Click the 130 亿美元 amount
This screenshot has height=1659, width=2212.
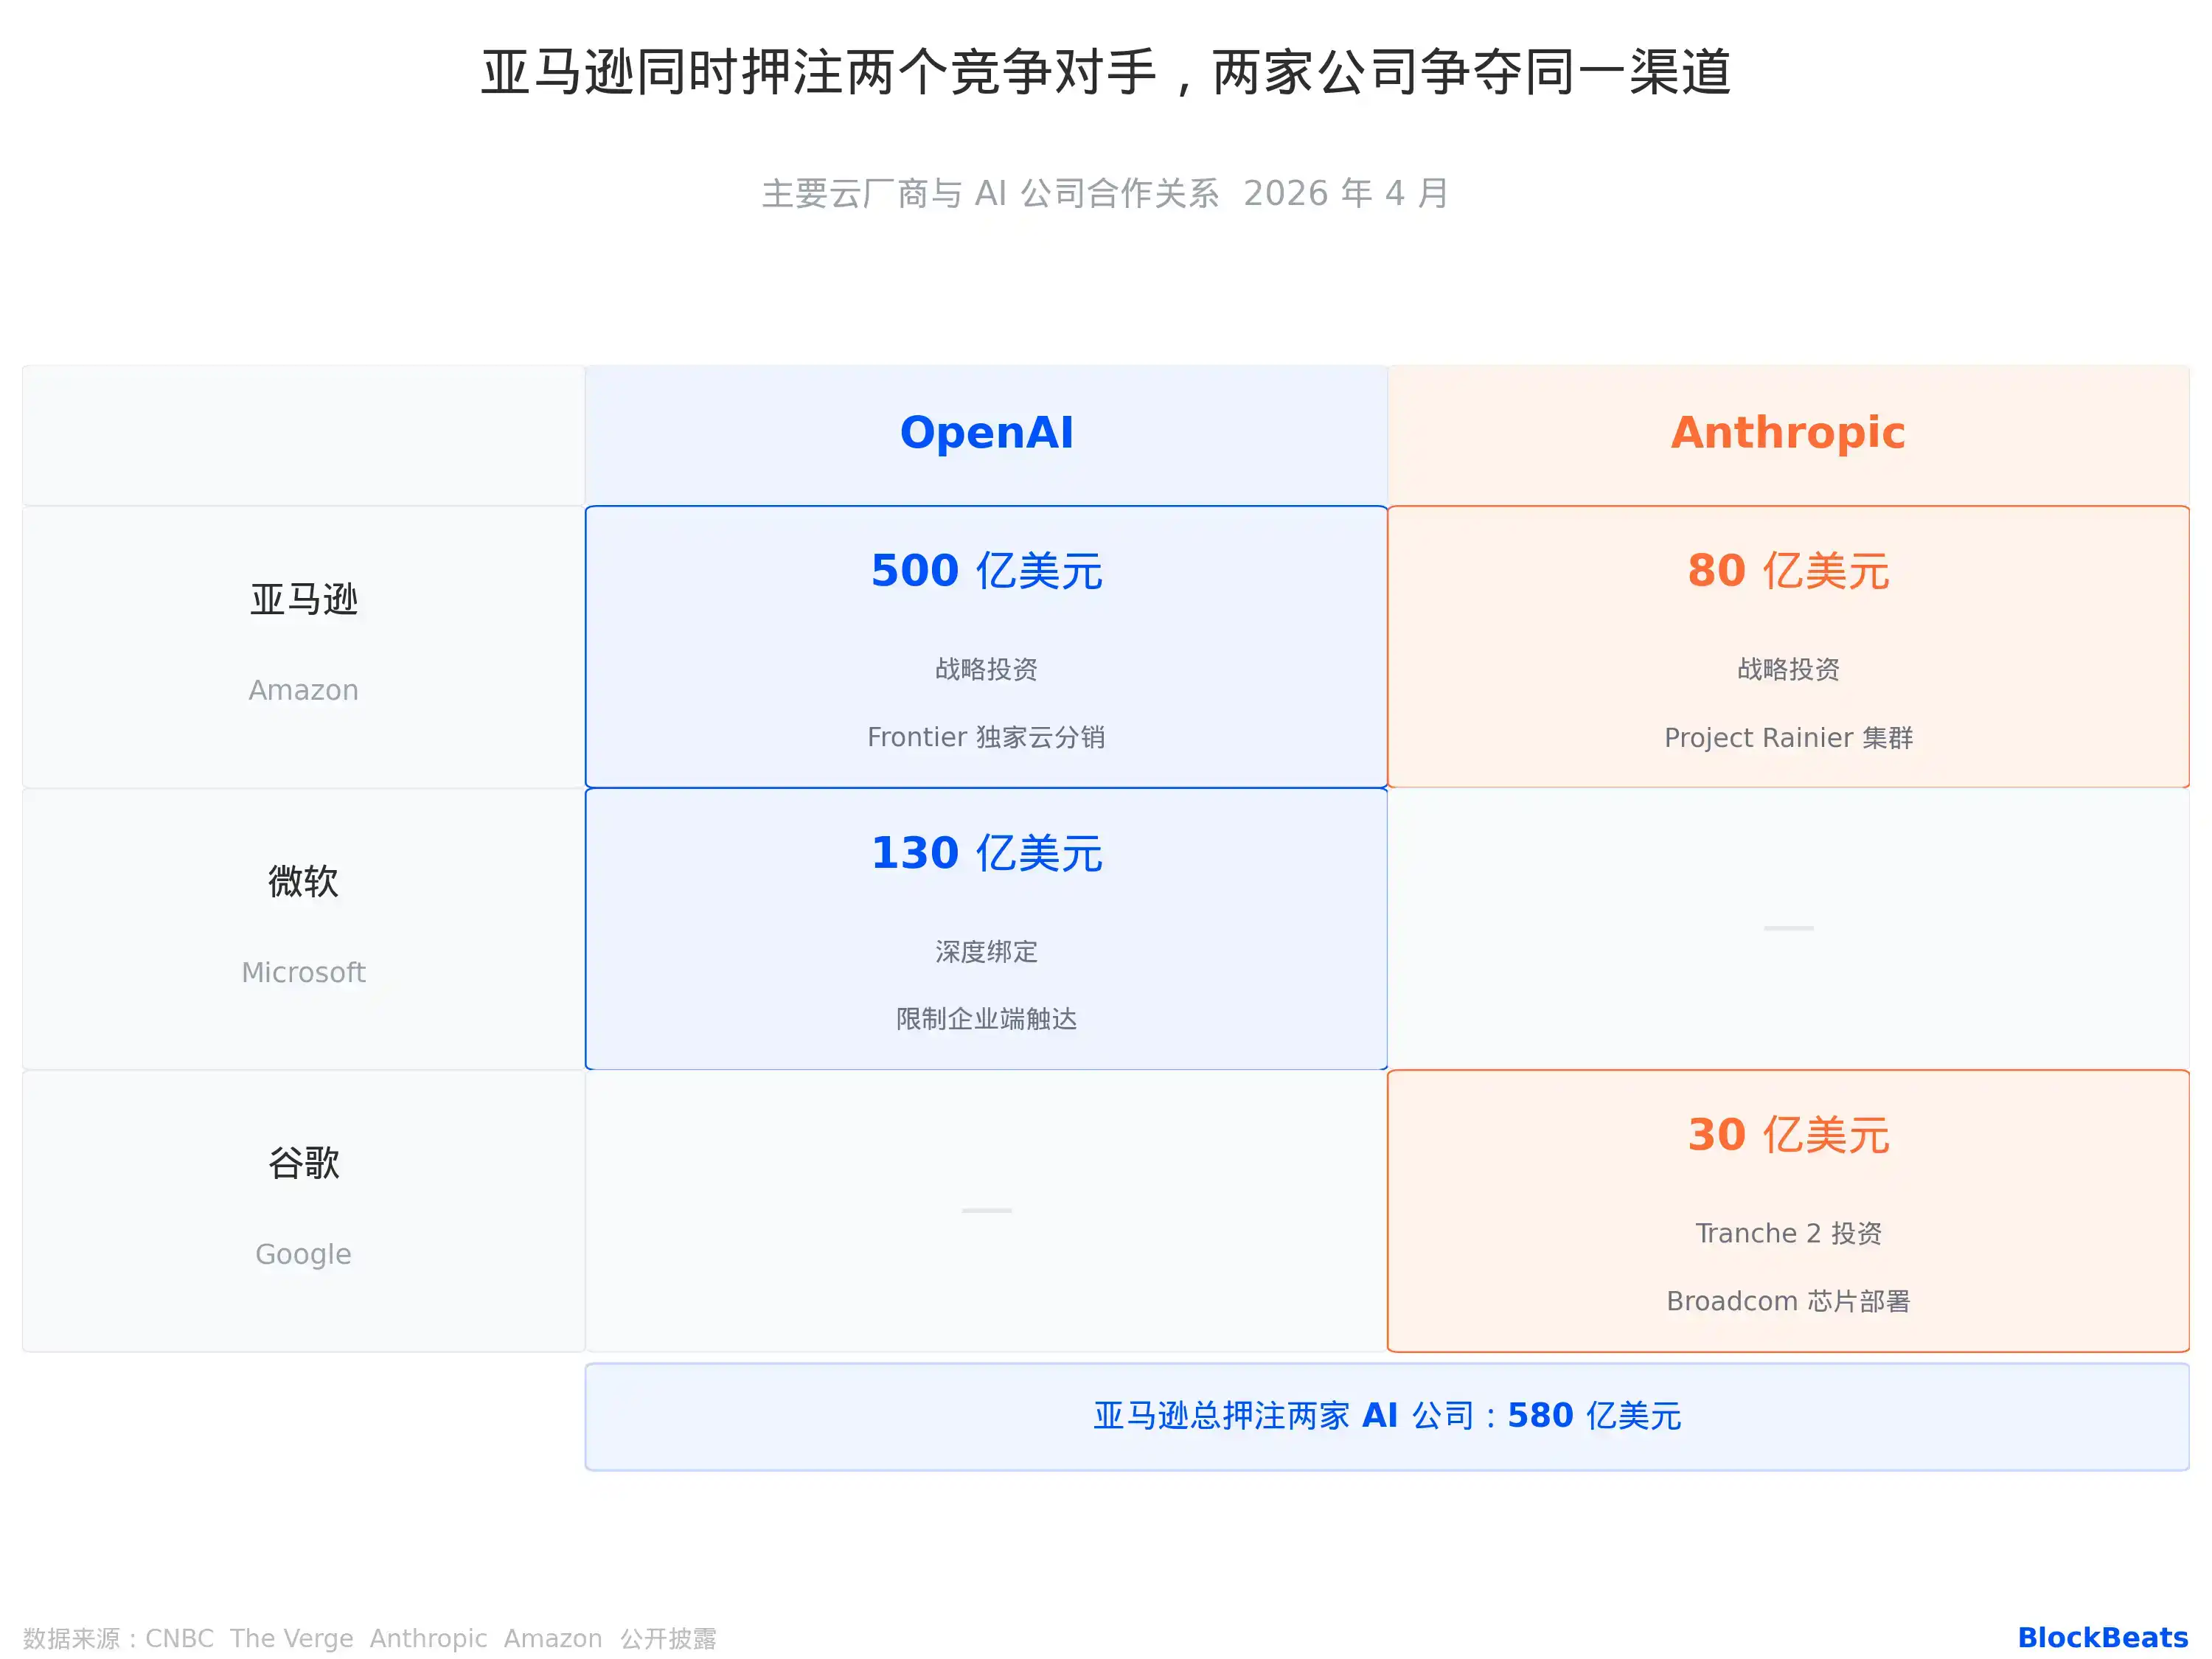[x=986, y=853]
